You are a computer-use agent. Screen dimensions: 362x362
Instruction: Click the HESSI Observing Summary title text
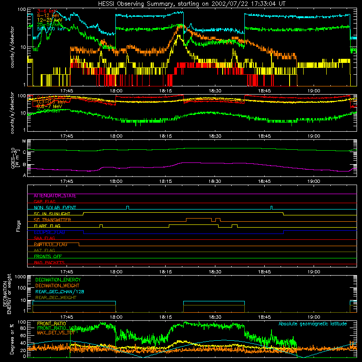(191, 4)
